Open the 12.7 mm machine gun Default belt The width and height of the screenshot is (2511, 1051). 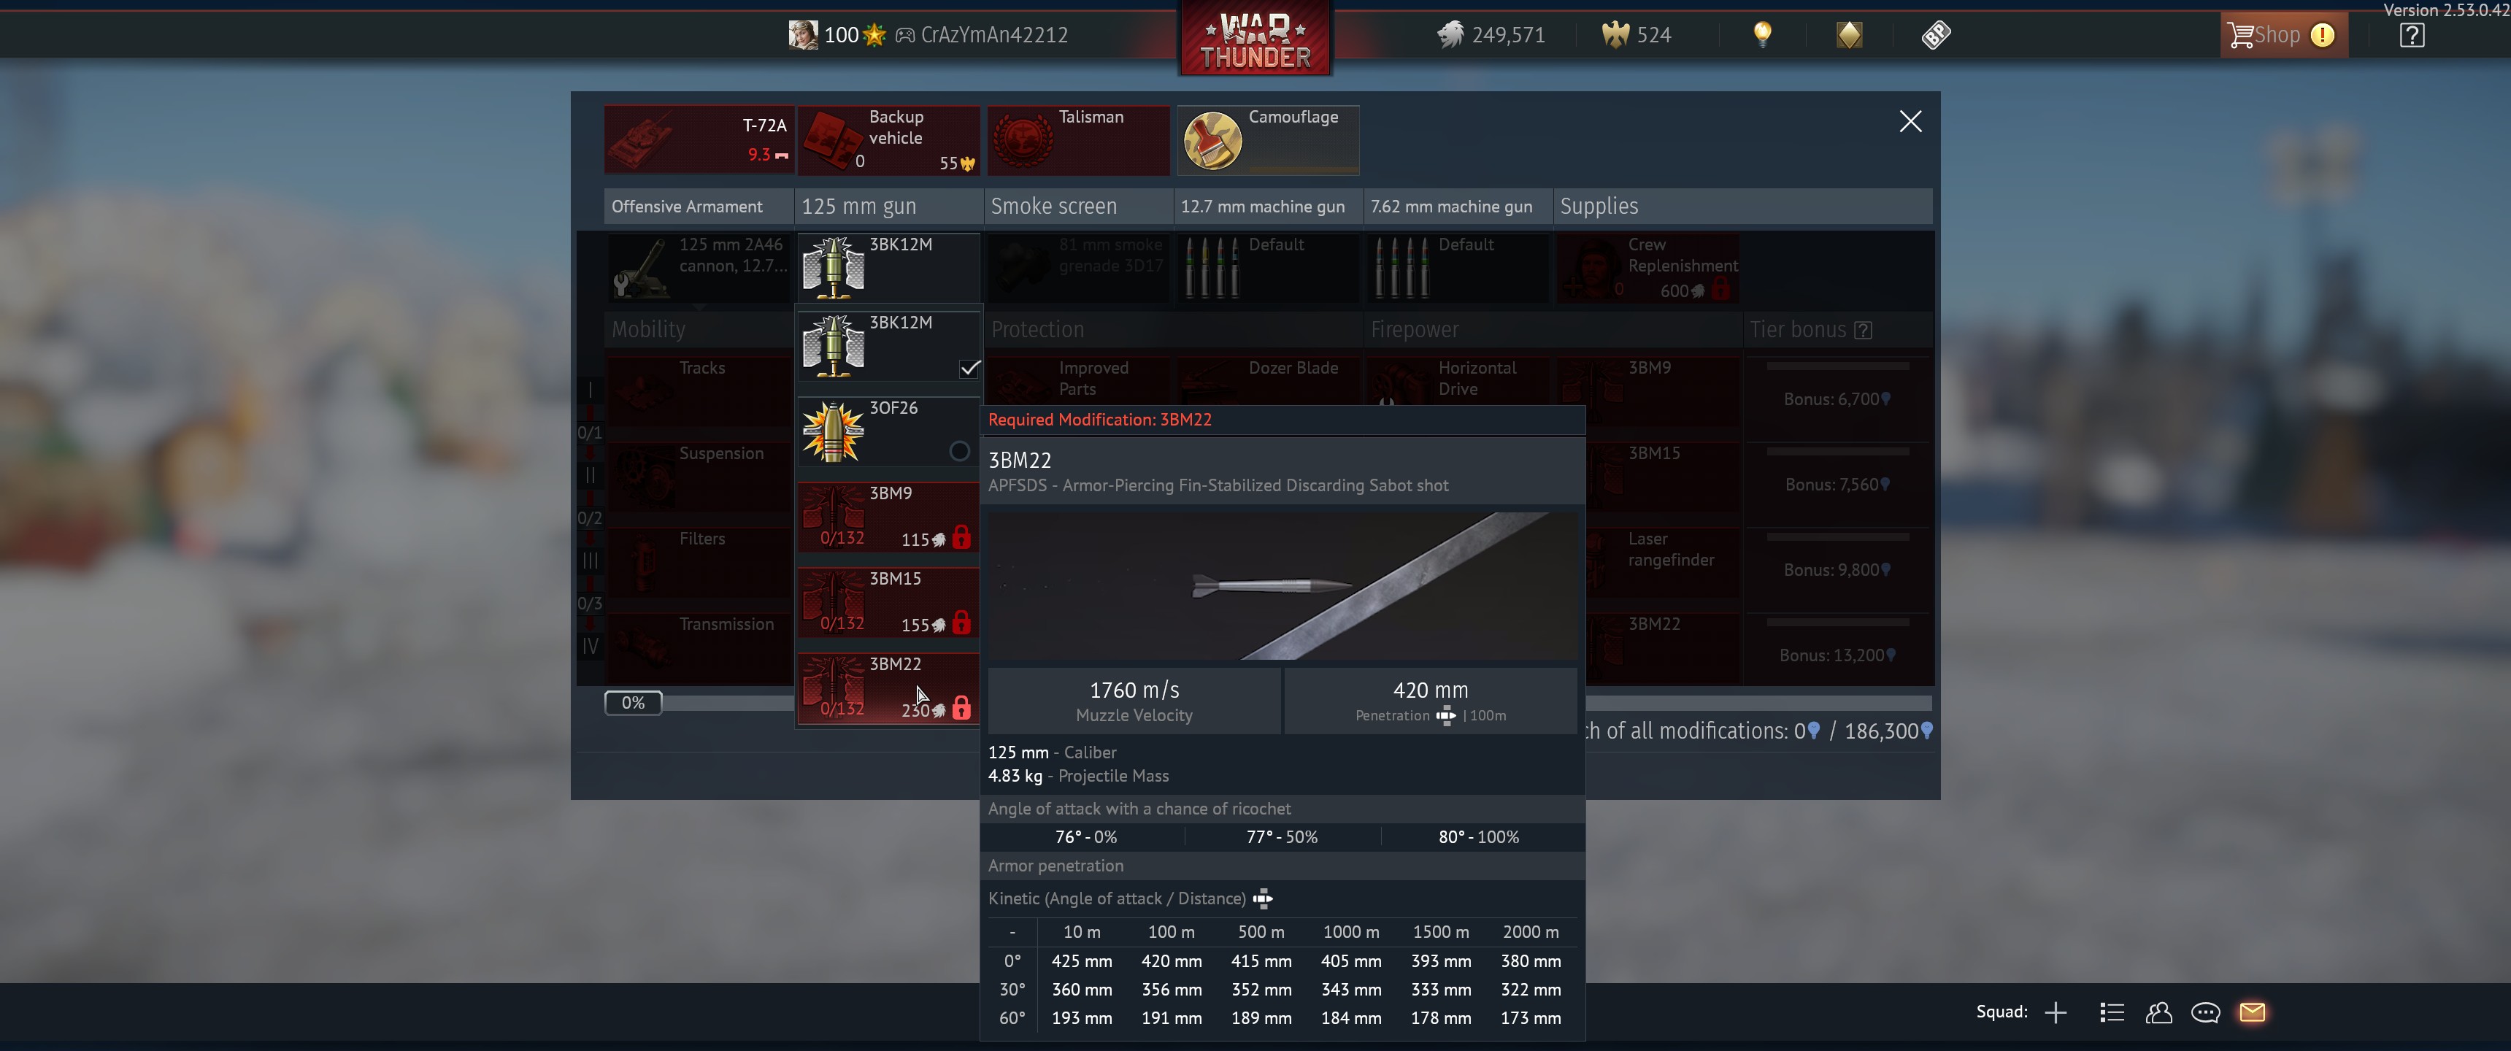(x=1267, y=266)
